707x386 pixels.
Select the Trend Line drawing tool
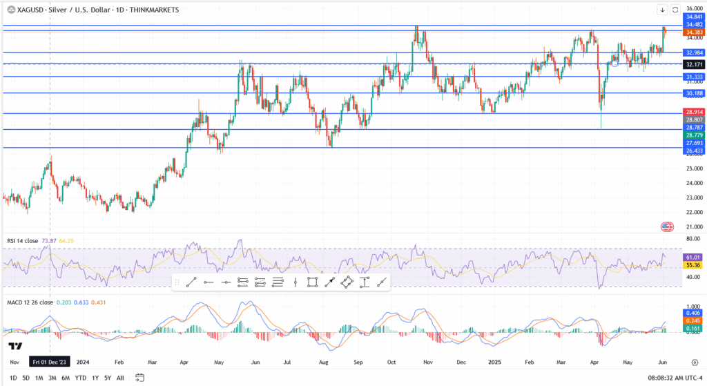(191, 282)
